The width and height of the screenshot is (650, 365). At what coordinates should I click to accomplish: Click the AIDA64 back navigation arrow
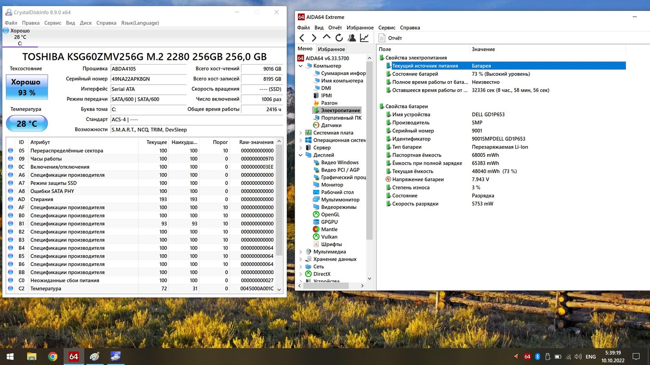[x=302, y=38]
